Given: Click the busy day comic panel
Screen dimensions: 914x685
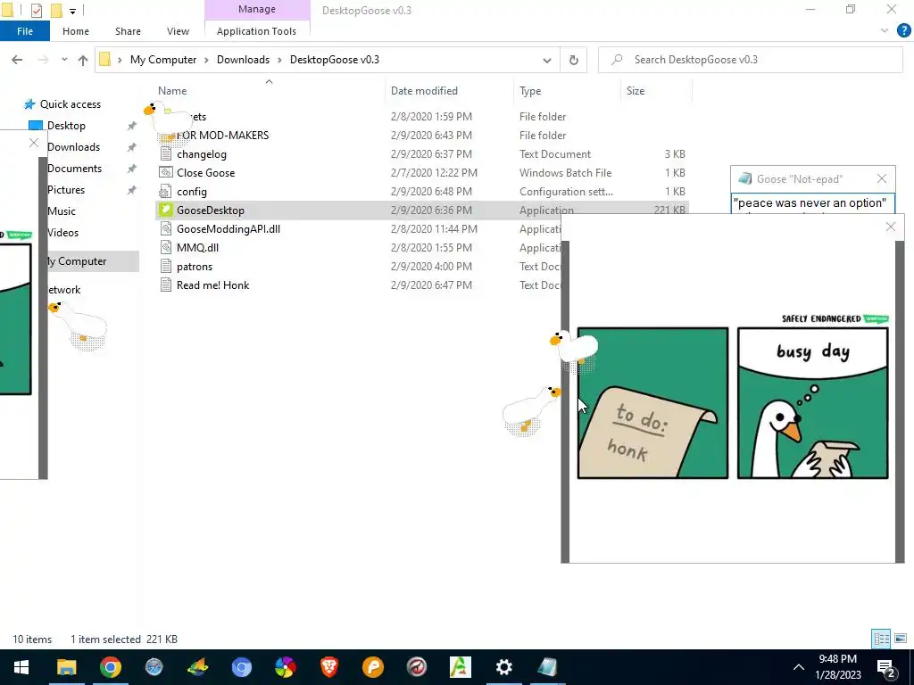Looking at the screenshot, I should [812, 403].
